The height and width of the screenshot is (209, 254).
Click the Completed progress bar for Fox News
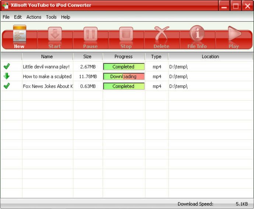124,86
